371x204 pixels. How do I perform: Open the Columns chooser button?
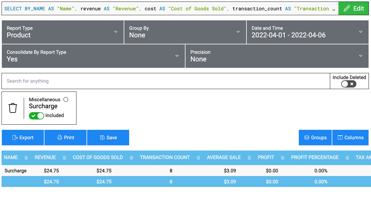[x=350, y=138]
